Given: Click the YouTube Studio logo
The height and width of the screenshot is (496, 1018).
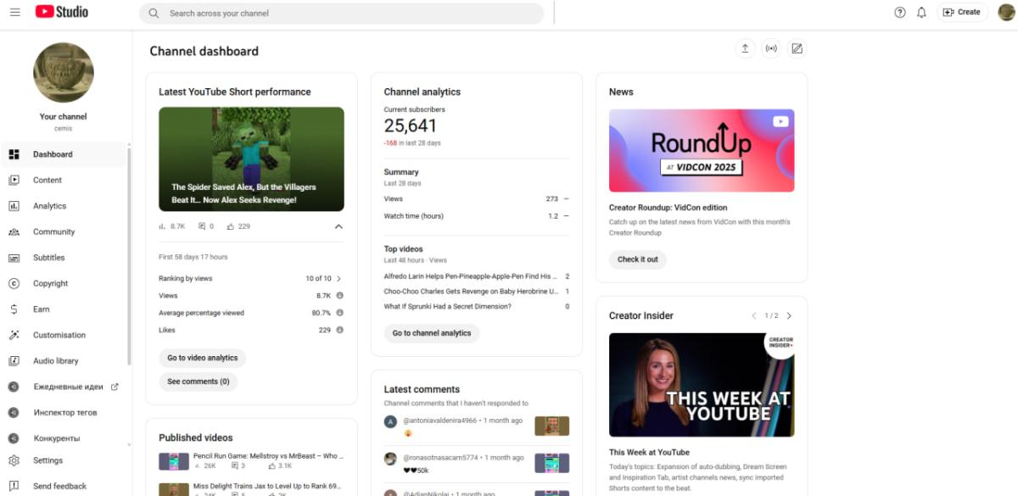Looking at the screenshot, I should [x=61, y=12].
